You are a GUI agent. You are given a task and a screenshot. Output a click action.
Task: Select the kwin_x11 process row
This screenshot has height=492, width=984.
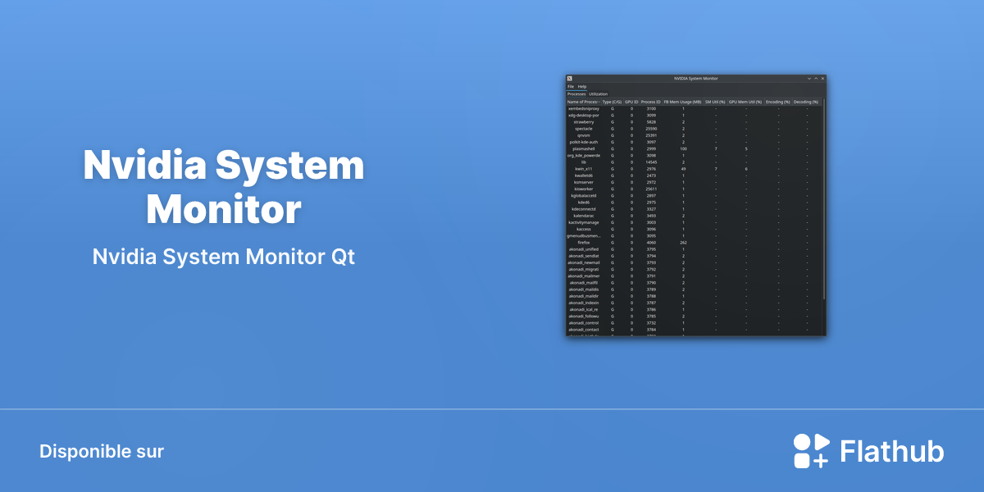(x=694, y=169)
